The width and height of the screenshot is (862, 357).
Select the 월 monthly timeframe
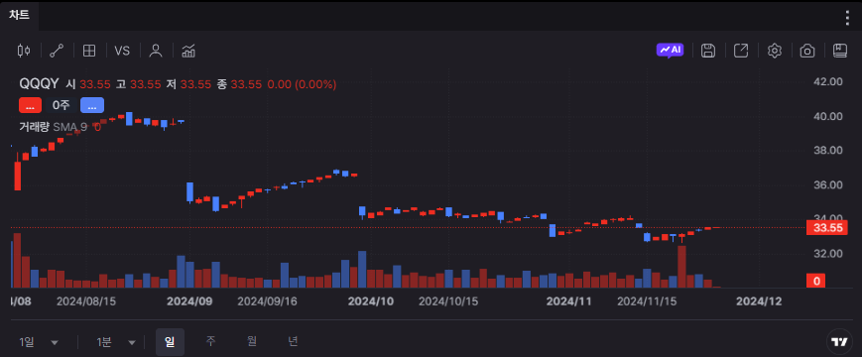[x=252, y=341]
